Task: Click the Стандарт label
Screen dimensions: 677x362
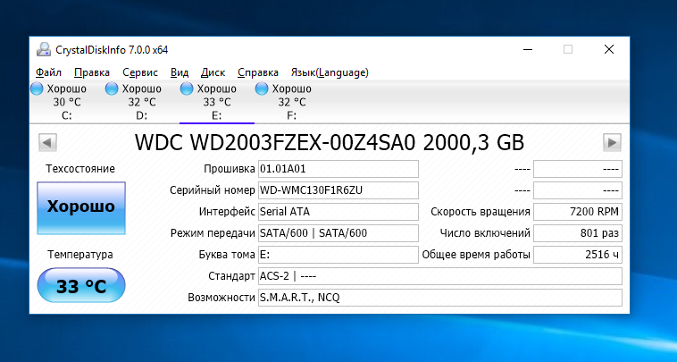Action: (231, 276)
